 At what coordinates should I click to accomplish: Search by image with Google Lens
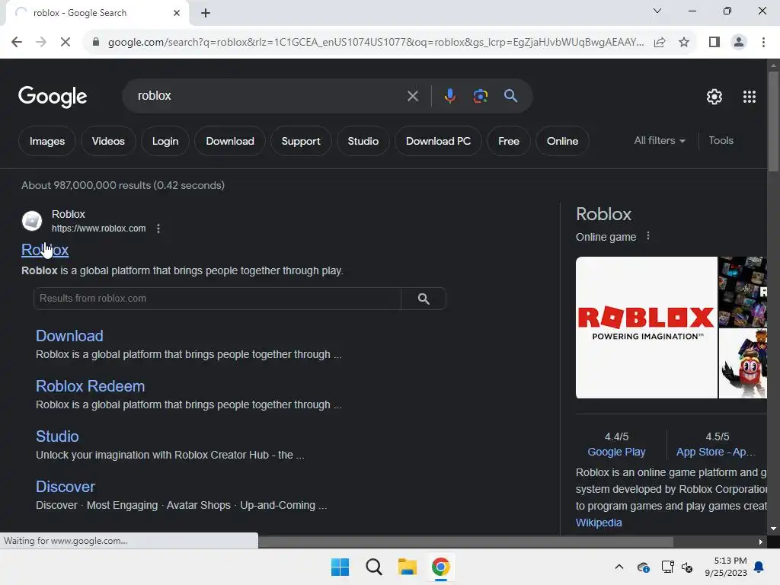click(x=480, y=95)
